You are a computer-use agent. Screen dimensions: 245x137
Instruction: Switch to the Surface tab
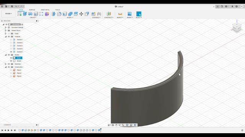32,10
